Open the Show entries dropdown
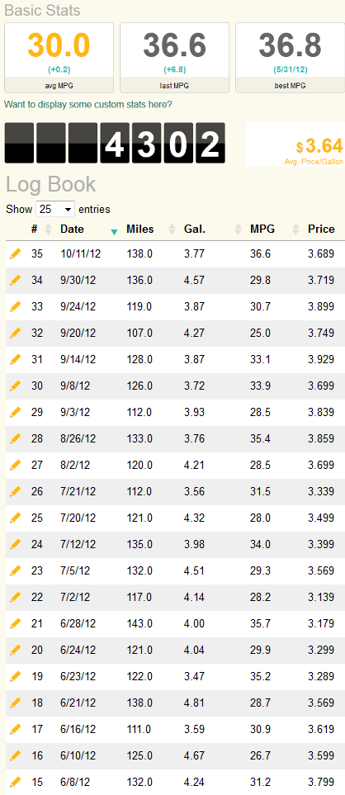The width and height of the screenshot is (345, 795). (55, 209)
